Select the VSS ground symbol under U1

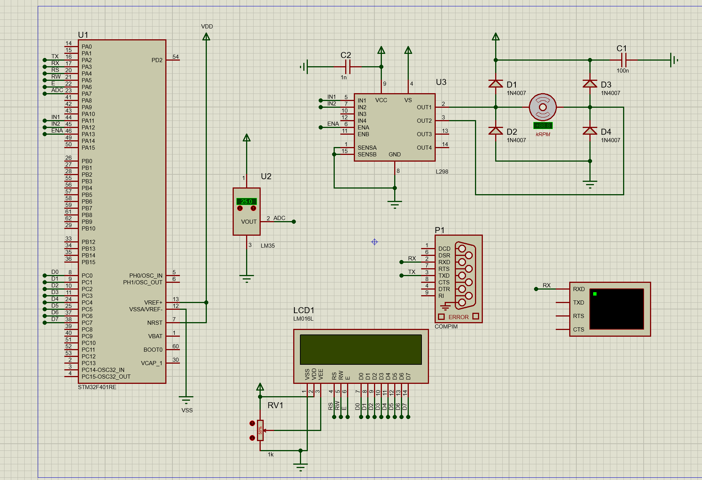click(x=187, y=398)
